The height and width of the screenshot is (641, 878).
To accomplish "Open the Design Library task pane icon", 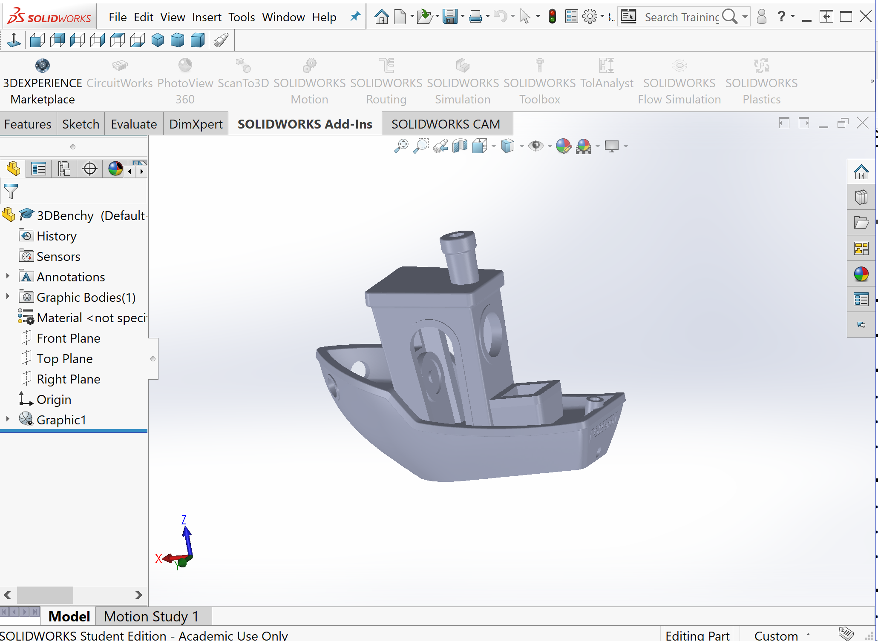I will (861, 197).
